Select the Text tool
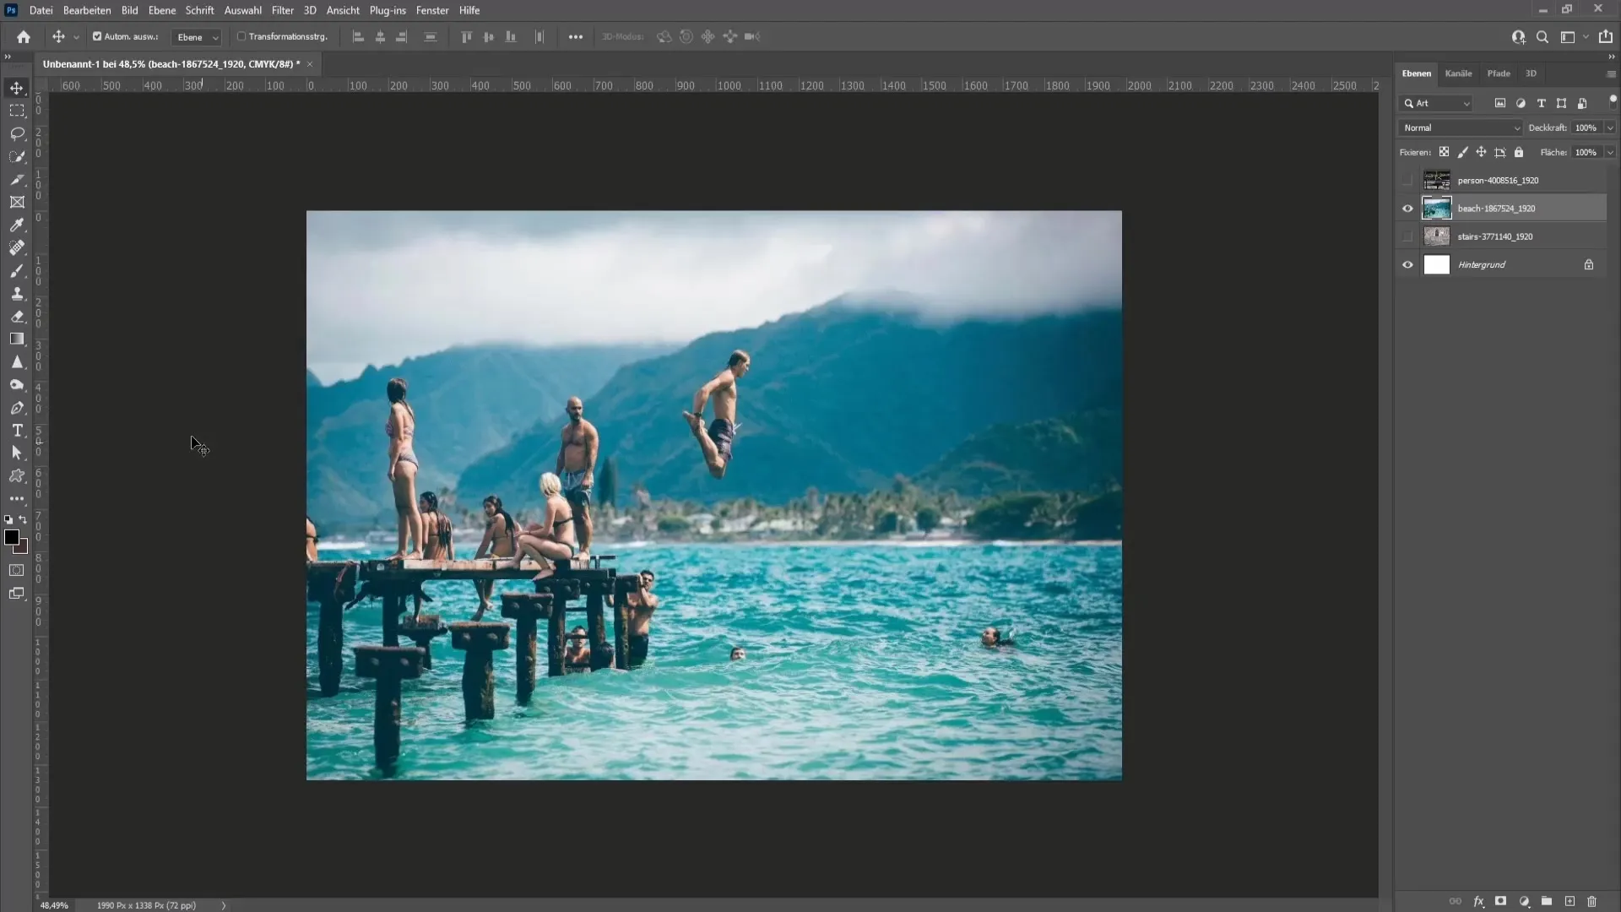1621x912 pixels. click(17, 430)
